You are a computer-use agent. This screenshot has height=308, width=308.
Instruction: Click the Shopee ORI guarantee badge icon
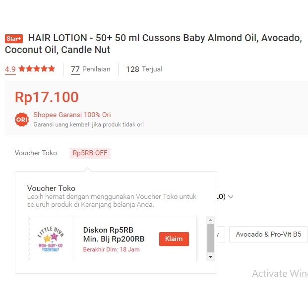point(21,120)
